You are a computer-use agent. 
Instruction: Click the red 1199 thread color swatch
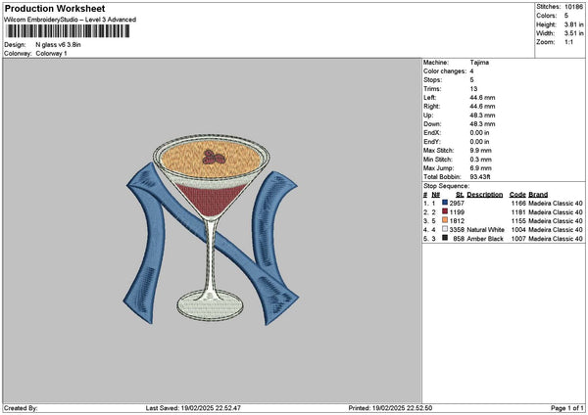tap(445, 211)
